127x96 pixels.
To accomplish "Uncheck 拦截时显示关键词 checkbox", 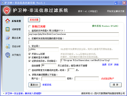I will 29,58.
